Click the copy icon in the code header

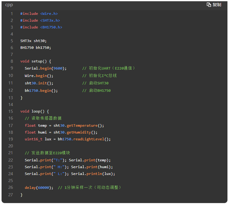(209, 5)
